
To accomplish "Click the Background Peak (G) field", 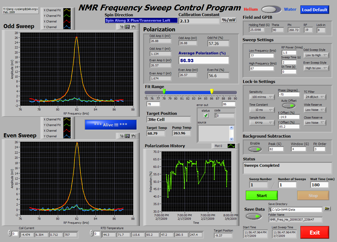I will tap(276, 149).
